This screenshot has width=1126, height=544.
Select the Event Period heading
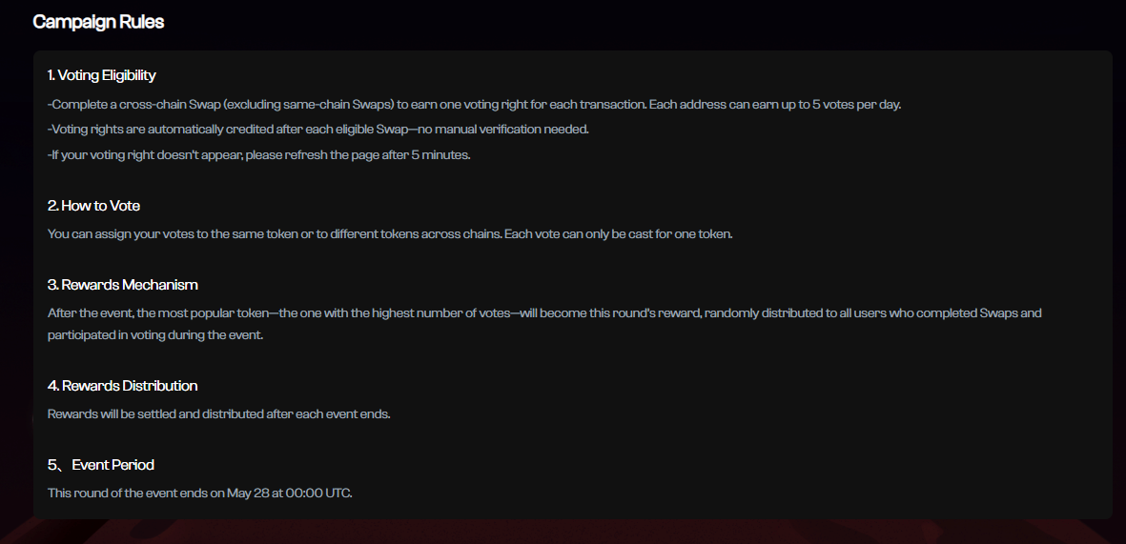pos(100,465)
